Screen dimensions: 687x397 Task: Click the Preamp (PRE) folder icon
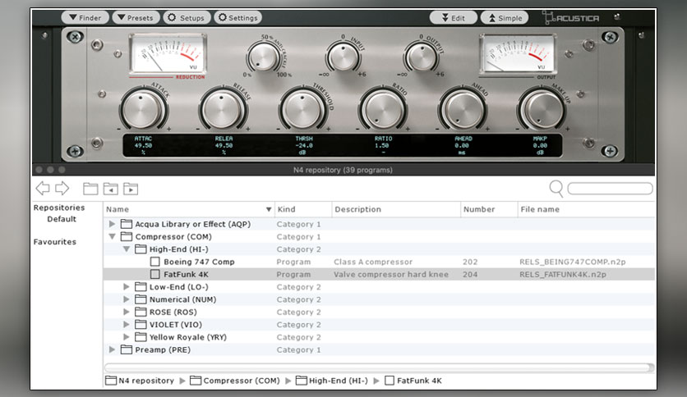pyautogui.click(x=127, y=349)
